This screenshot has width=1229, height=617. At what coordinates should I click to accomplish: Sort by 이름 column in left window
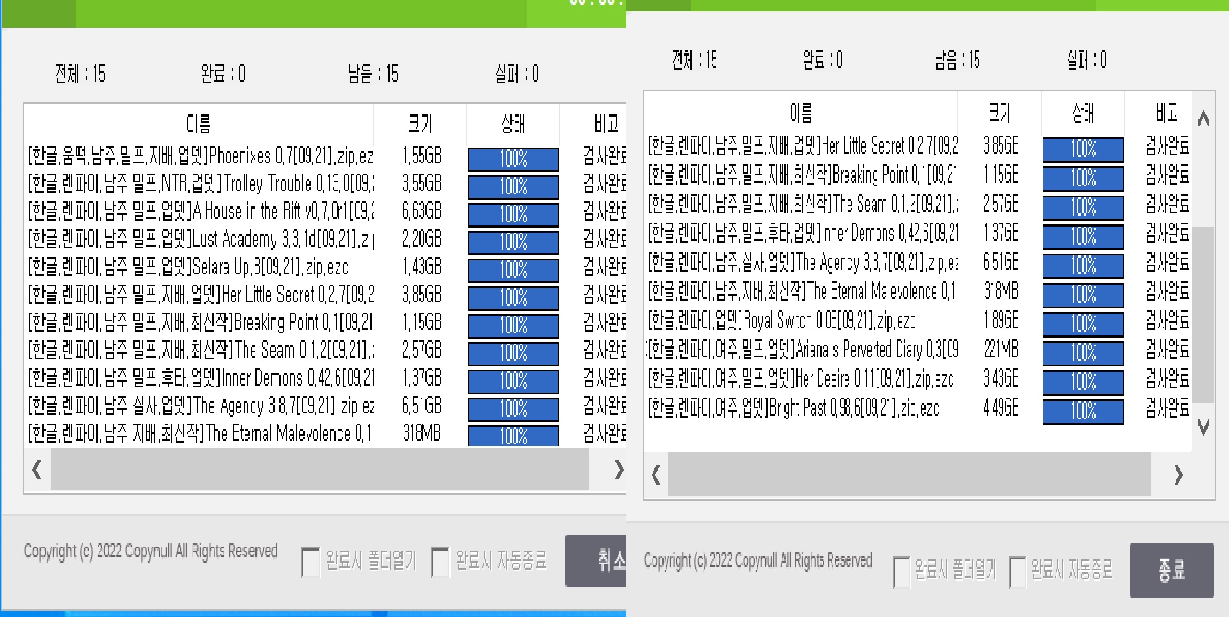(199, 124)
